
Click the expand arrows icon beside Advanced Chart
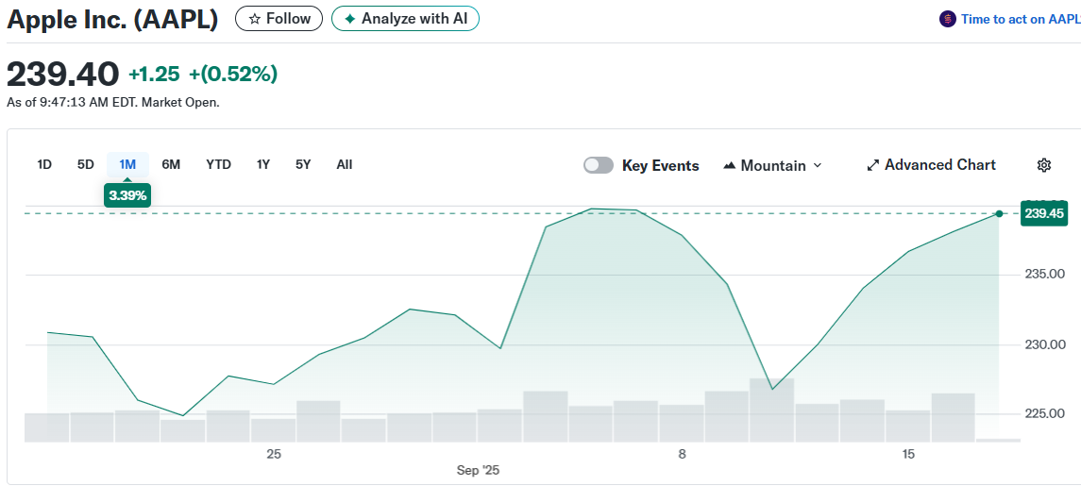[x=872, y=165]
